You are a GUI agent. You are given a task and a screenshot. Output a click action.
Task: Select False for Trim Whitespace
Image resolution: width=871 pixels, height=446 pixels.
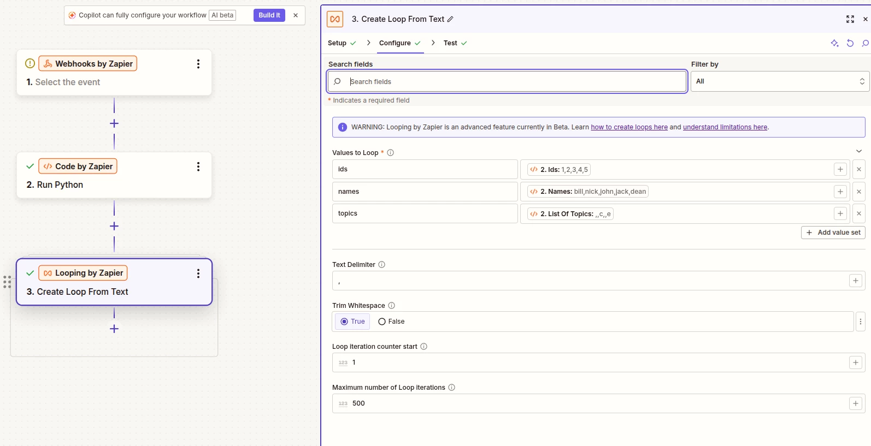tap(391, 322)
